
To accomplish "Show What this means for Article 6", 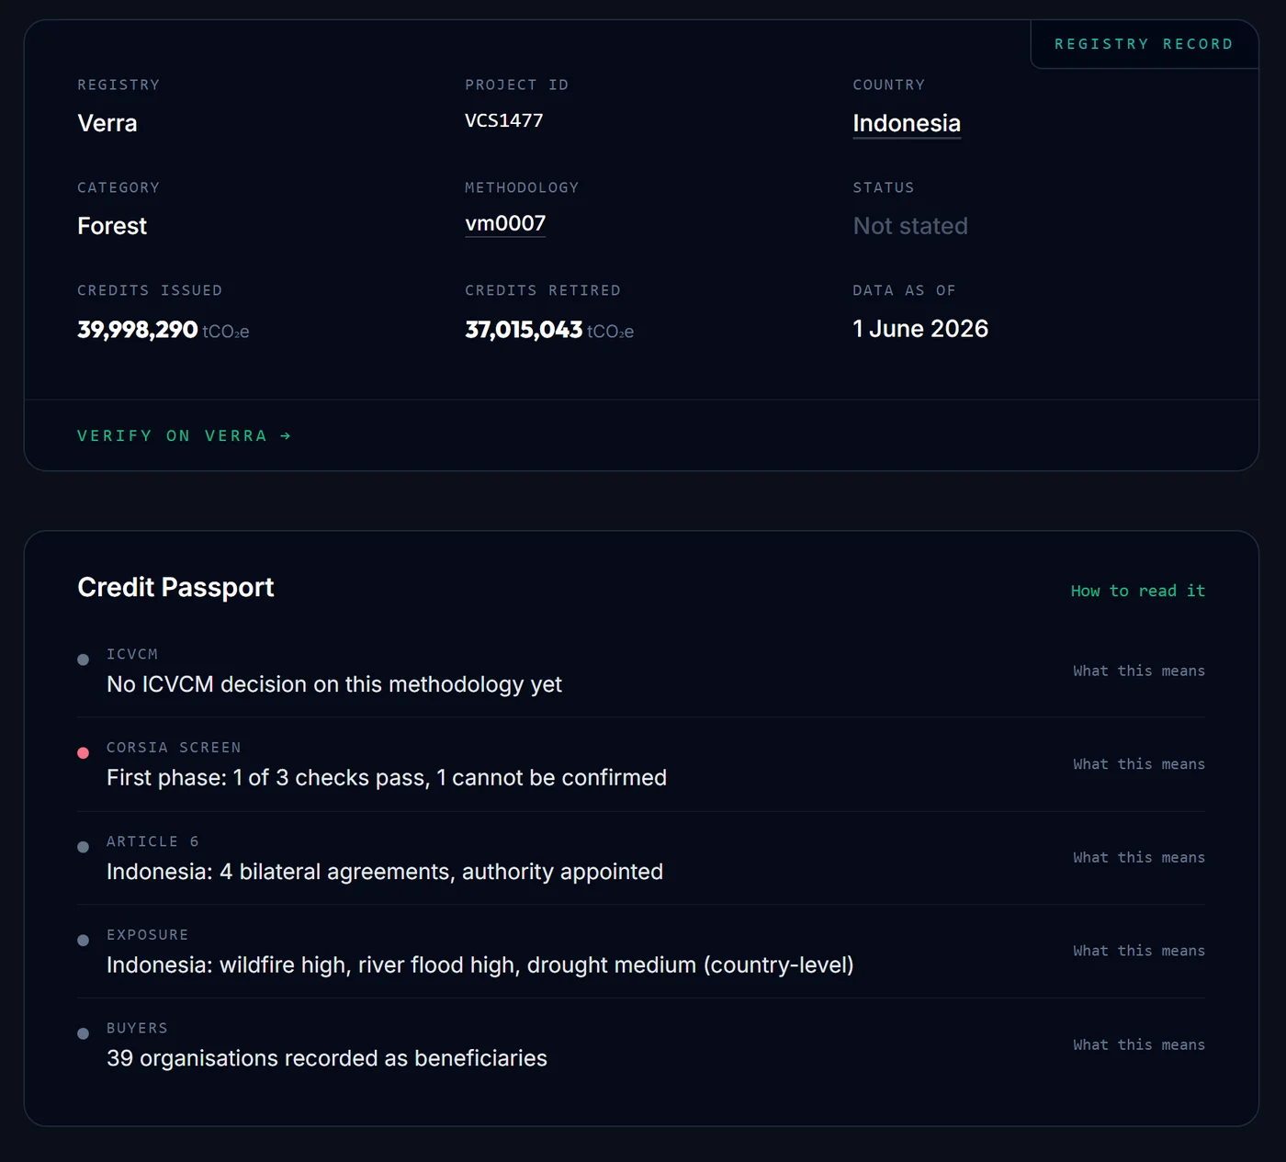I will click(1139, 857).
